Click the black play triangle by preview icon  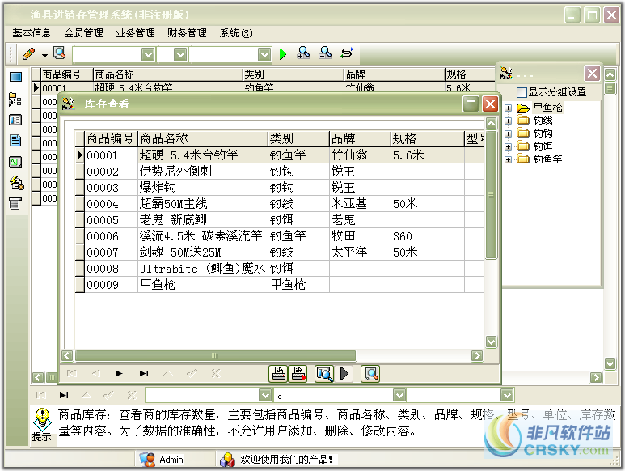coord(344,374)
